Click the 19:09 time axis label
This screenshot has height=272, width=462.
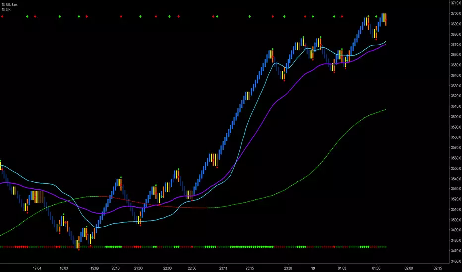pos(94,268)
